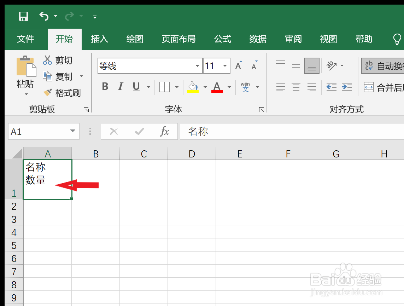404x306 pixels.
Task: Switch to the 公式 Formulas tab
Action: pyautogui.click(x=223, y=39)
